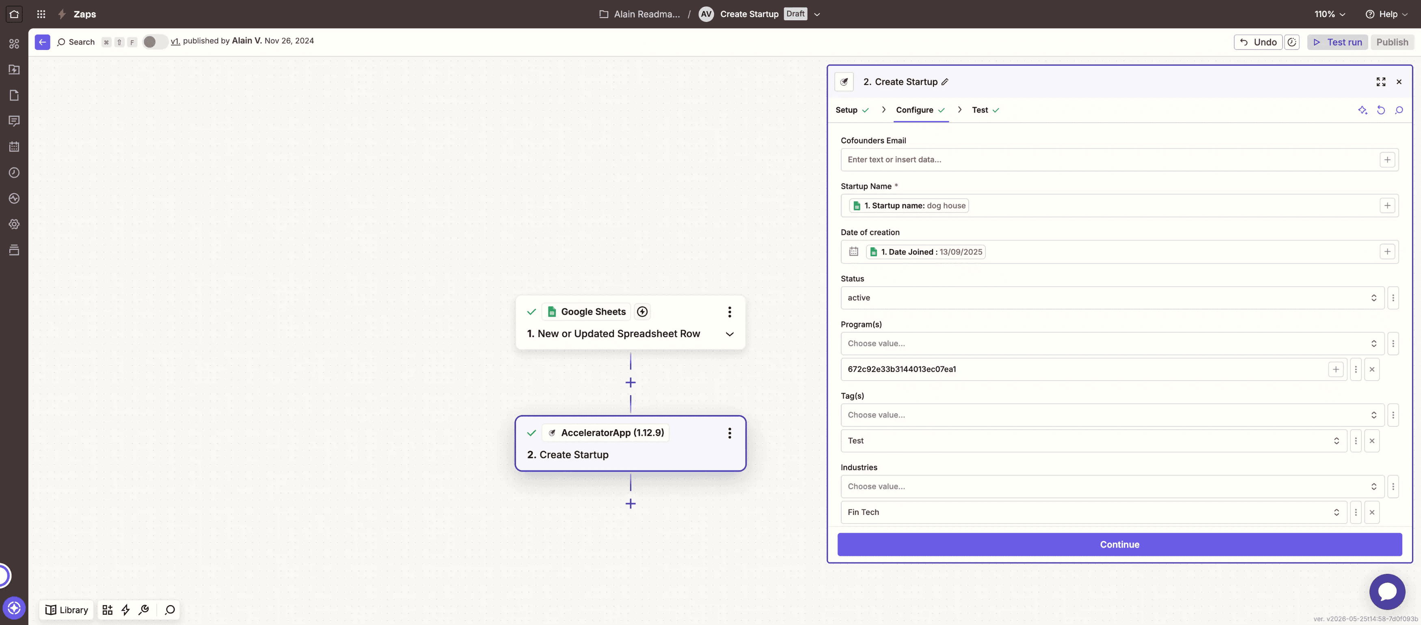Open the components grid tool in bottom toolbar

(x=108, y=610)
